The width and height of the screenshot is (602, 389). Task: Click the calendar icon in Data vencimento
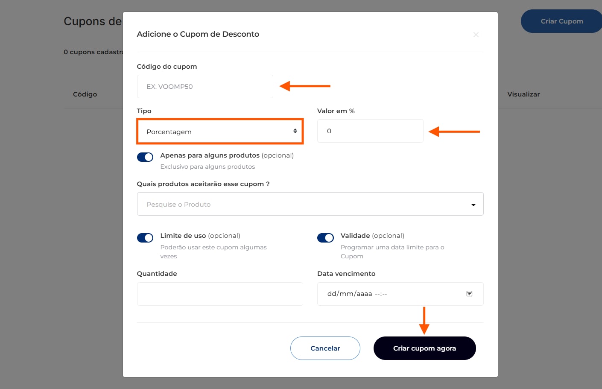point(469,294)
